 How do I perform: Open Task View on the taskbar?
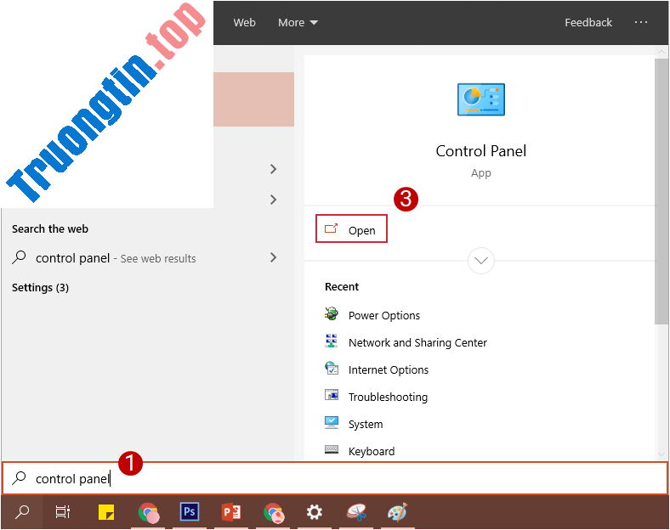63,511
